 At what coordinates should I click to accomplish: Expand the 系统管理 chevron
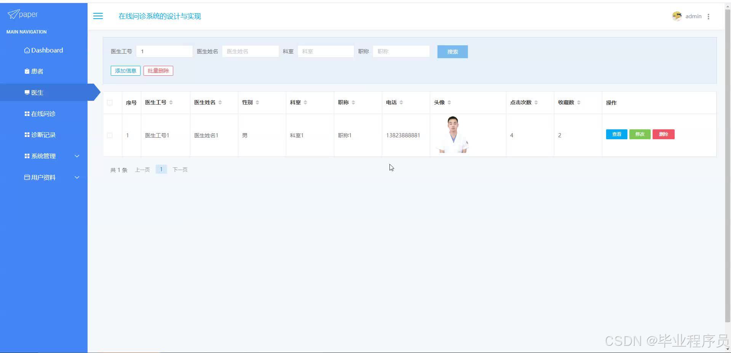click(x=77, y=156)
